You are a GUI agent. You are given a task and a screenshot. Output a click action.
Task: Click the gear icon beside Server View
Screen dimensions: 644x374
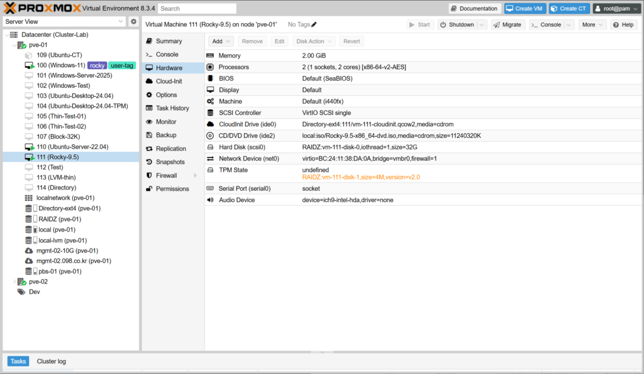click(x=133, y=21)
